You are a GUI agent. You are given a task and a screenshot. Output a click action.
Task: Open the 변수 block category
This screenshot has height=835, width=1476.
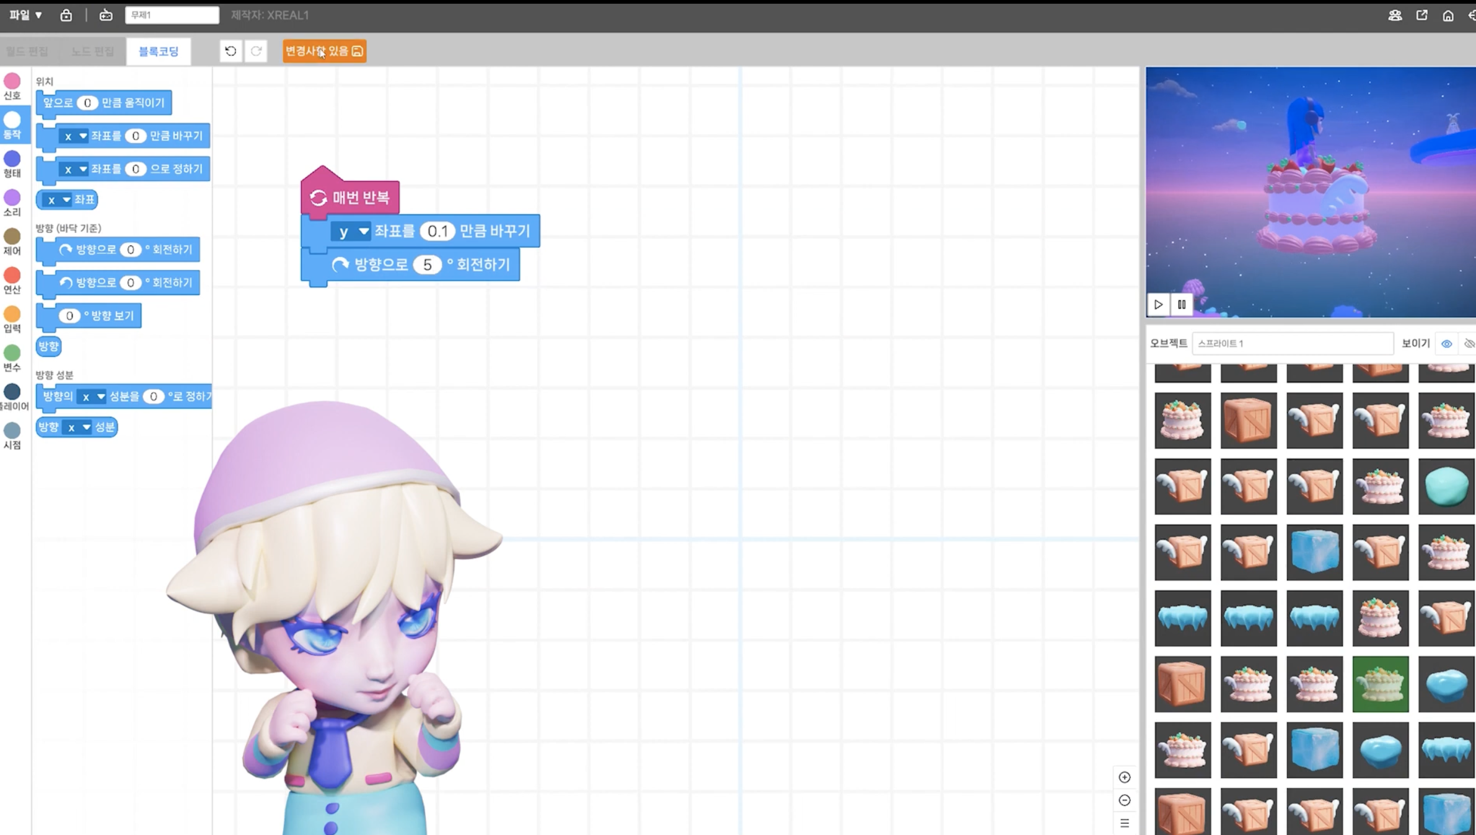click(x=12, y=358)
